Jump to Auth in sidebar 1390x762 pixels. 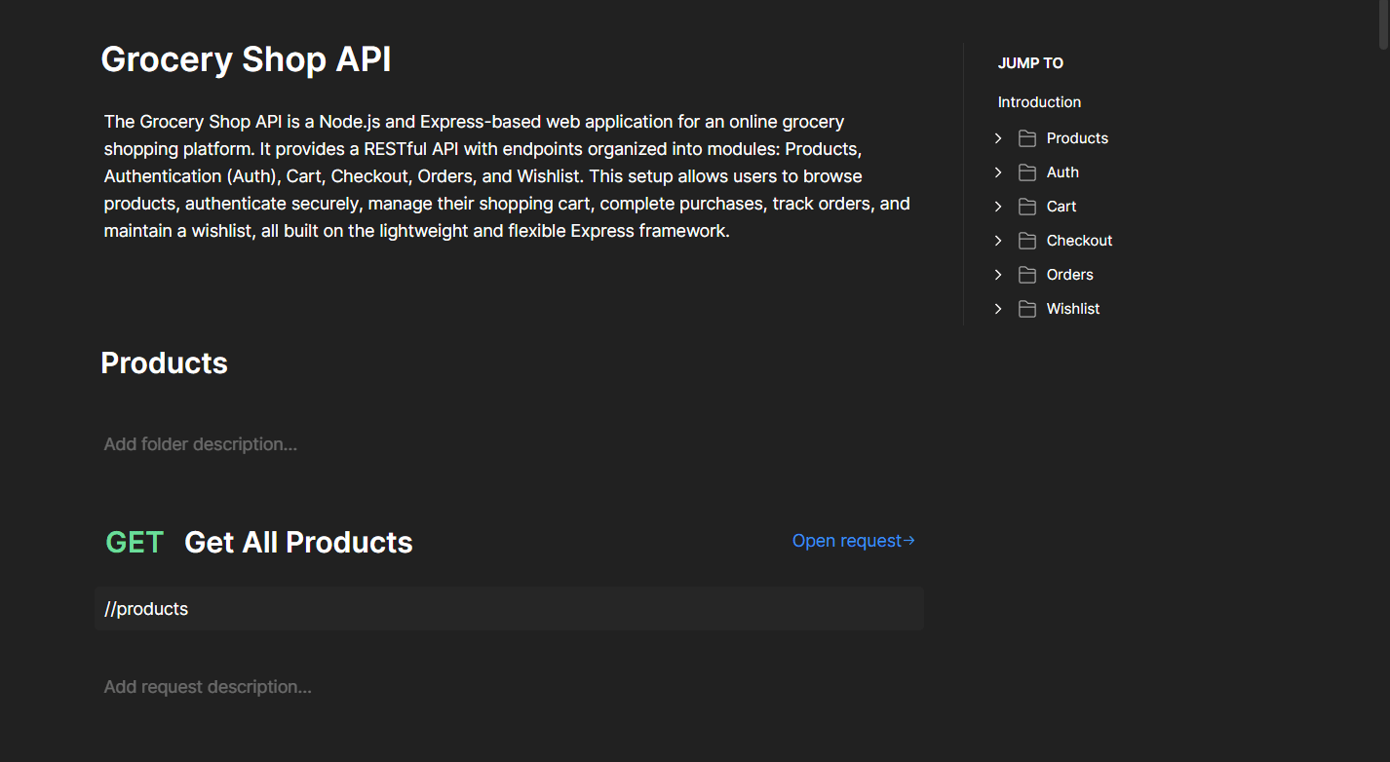pos(1062,172)
